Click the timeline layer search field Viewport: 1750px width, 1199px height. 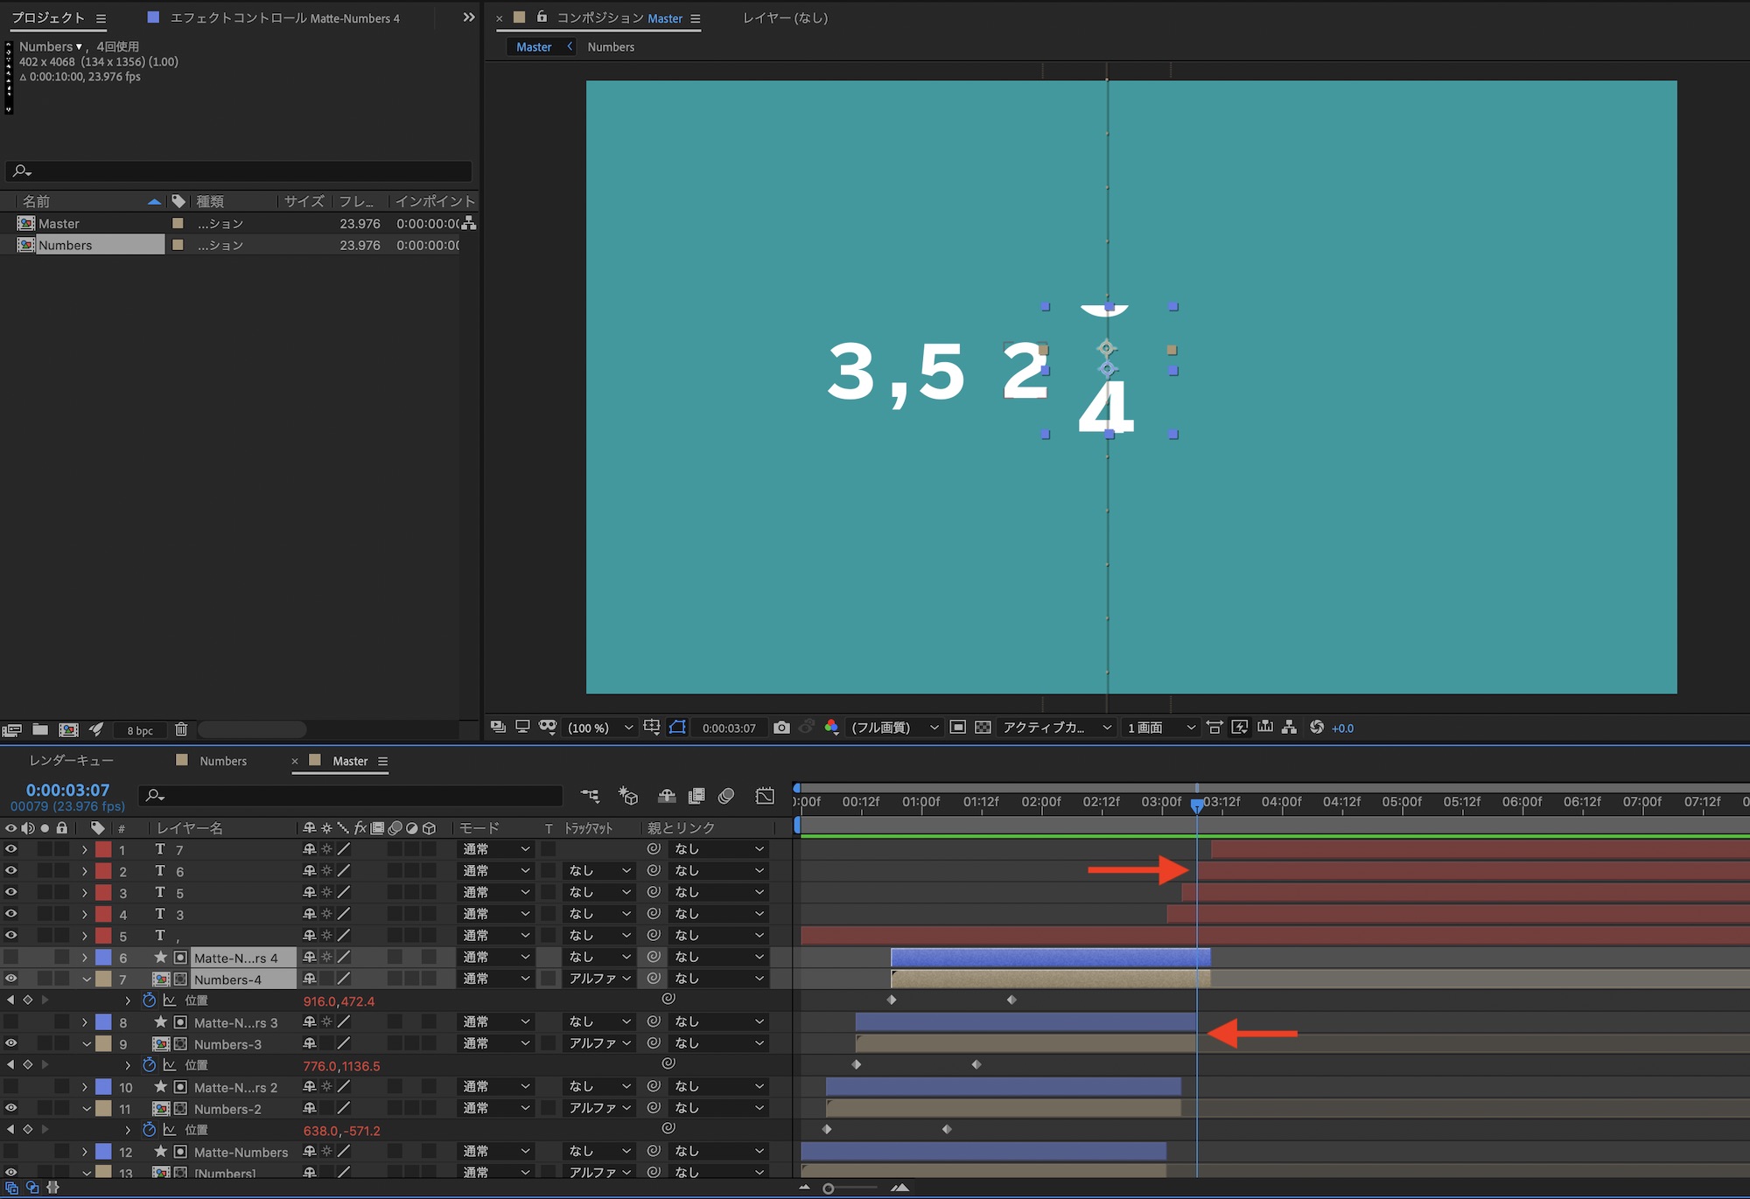pos(350,795)
